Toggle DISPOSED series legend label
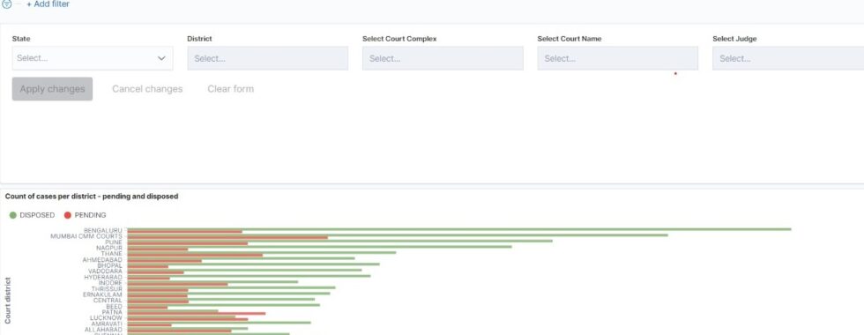This screenshot has width=864, height=335. tap(37, 215)
